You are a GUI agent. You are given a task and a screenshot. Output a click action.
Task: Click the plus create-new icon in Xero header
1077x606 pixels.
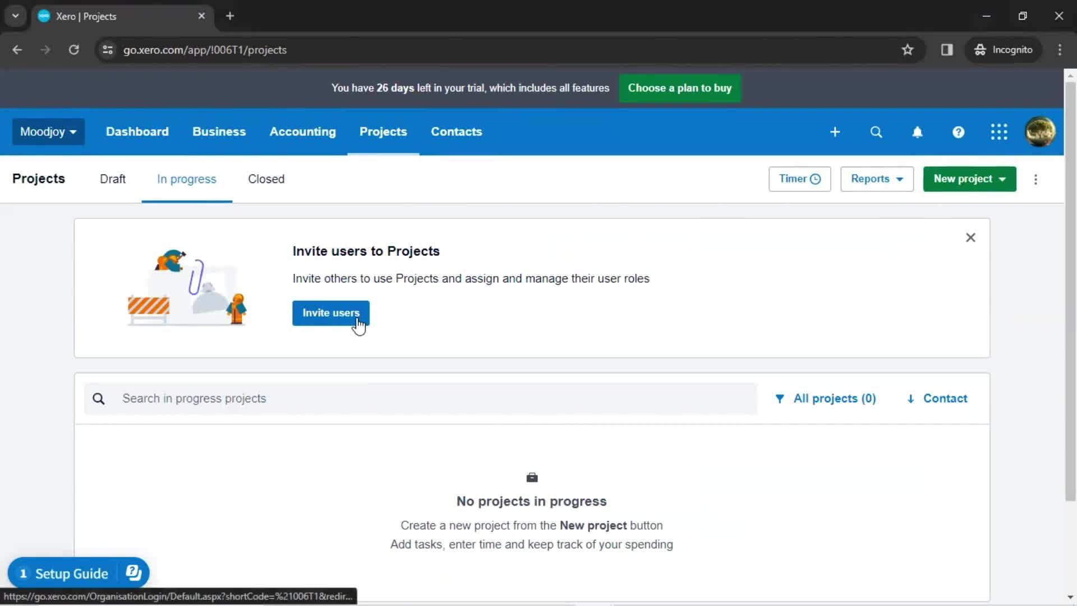[x=835, y=132]
